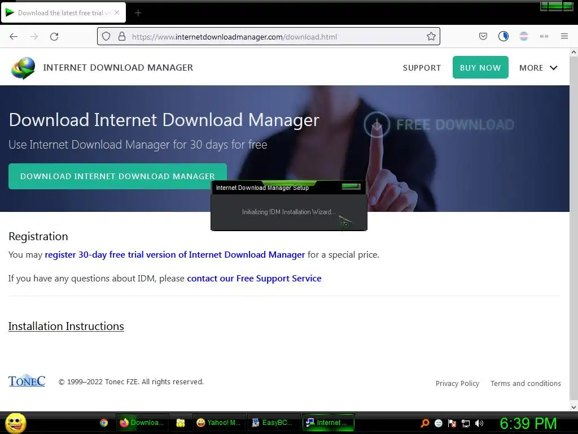This screenshot has height=434, width=578.
Task: Bookmark this page with the star icon
Action: coord(431,37)
